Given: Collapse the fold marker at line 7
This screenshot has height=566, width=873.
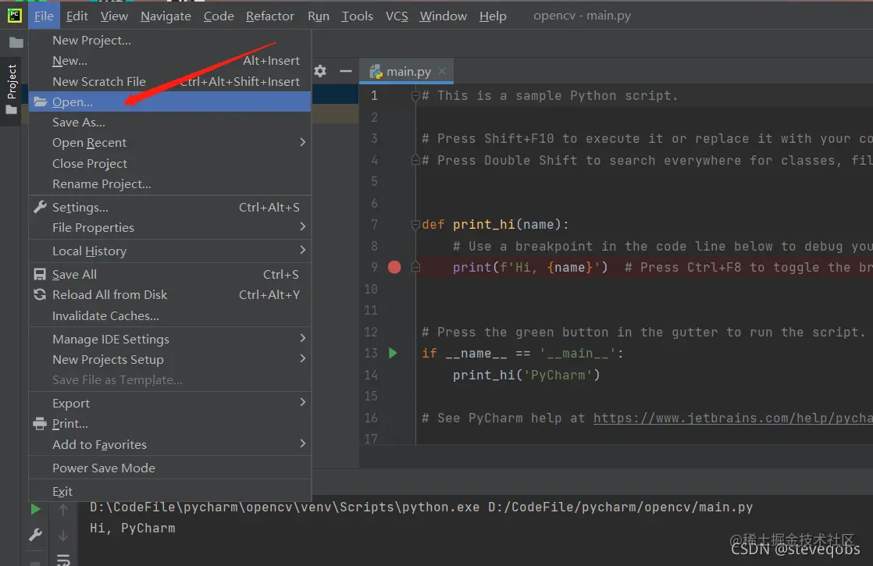Looking at the screenshot, I should pyautogui.click(x=415, y=224).
